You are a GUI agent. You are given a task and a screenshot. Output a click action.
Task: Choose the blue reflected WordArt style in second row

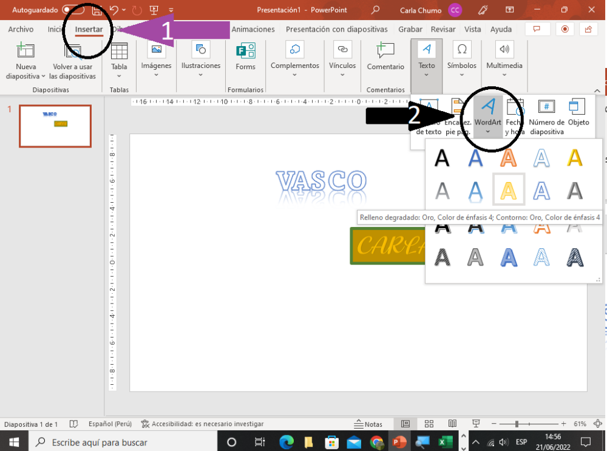click(x=475, y=191)
